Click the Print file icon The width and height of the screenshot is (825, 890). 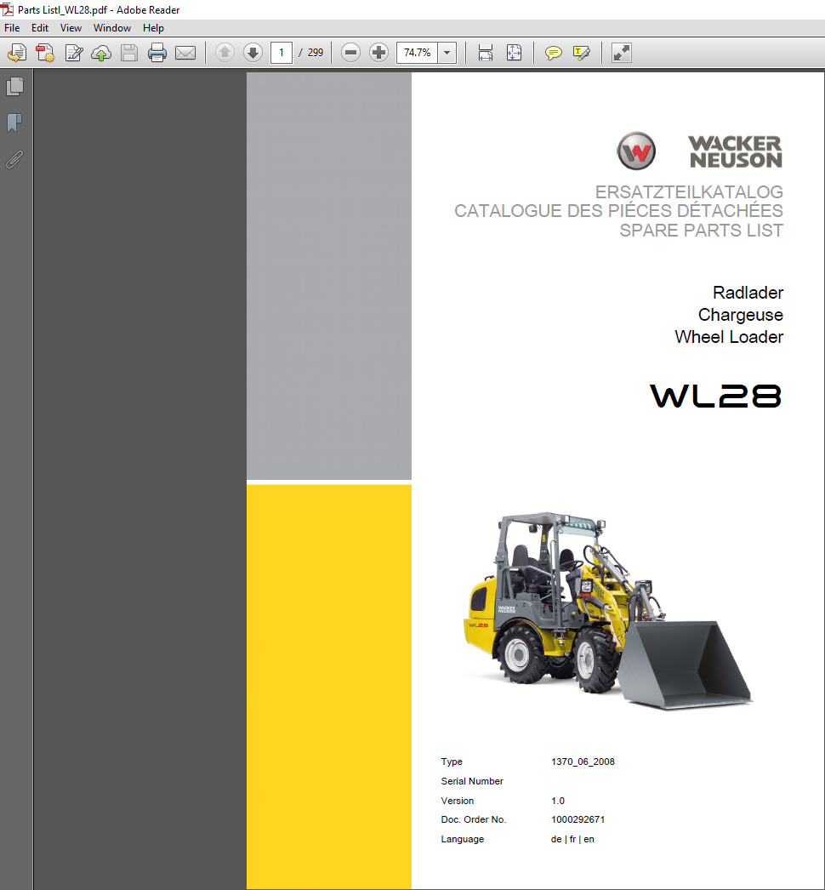pos(157,53)
